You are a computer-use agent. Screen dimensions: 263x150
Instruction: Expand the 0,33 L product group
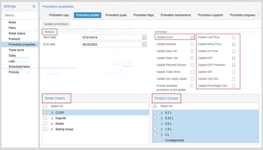click(x=162, y=118)
